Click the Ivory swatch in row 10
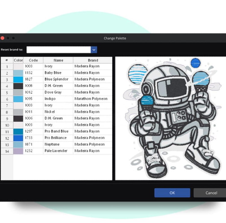Screen dimensions: 226x223 (18, 125)
